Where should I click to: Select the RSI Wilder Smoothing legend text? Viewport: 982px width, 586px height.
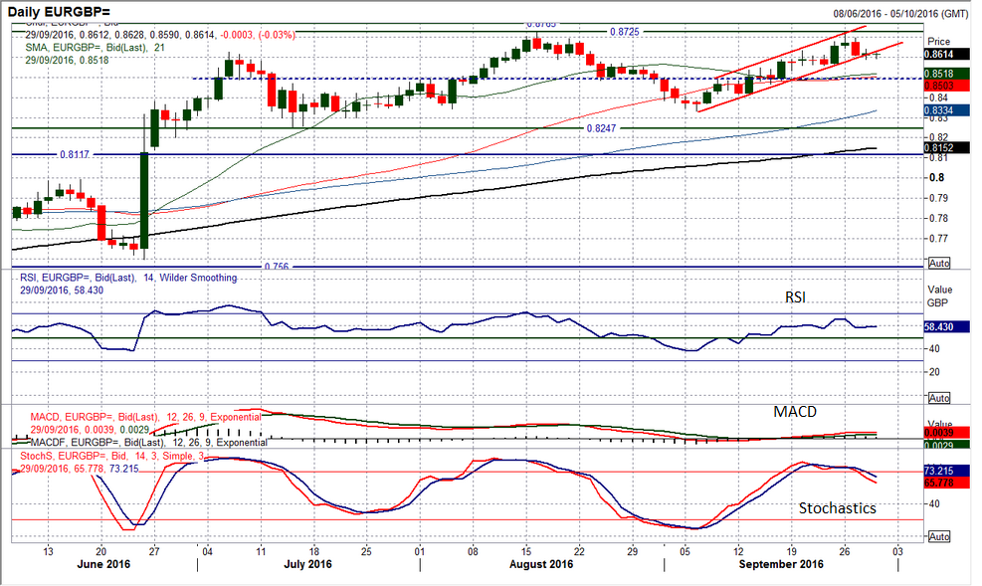tap(124, 278)
